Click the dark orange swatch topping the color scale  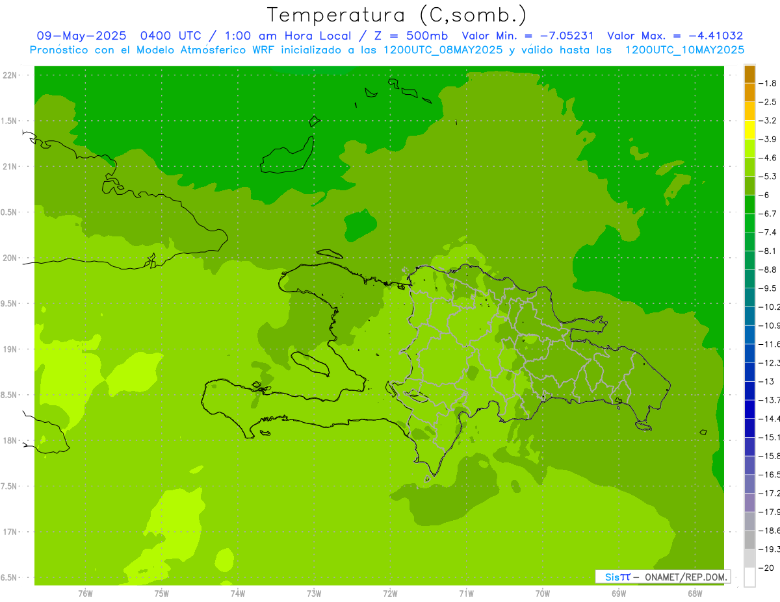tap(749, 74)
